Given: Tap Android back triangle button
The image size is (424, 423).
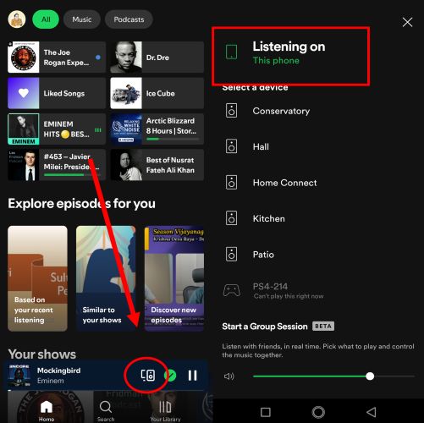Looking at the screenshot, I should [x=372, y=412].
